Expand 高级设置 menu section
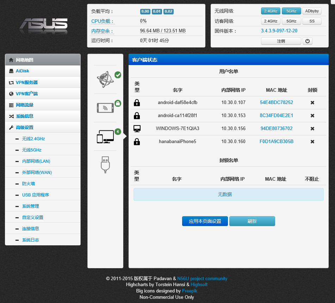 (43, 128)
